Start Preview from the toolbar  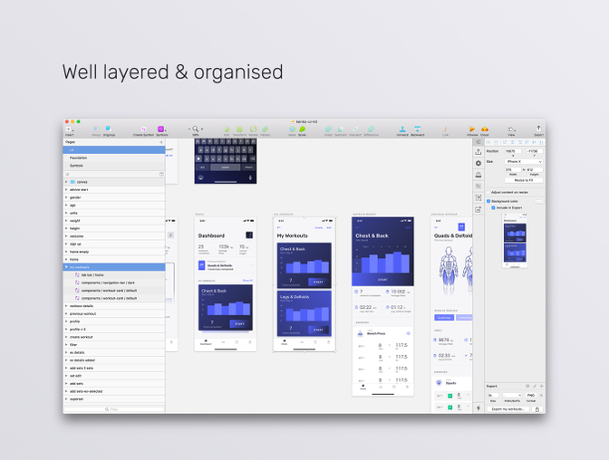pyautogui.click(x=472, y=129)
